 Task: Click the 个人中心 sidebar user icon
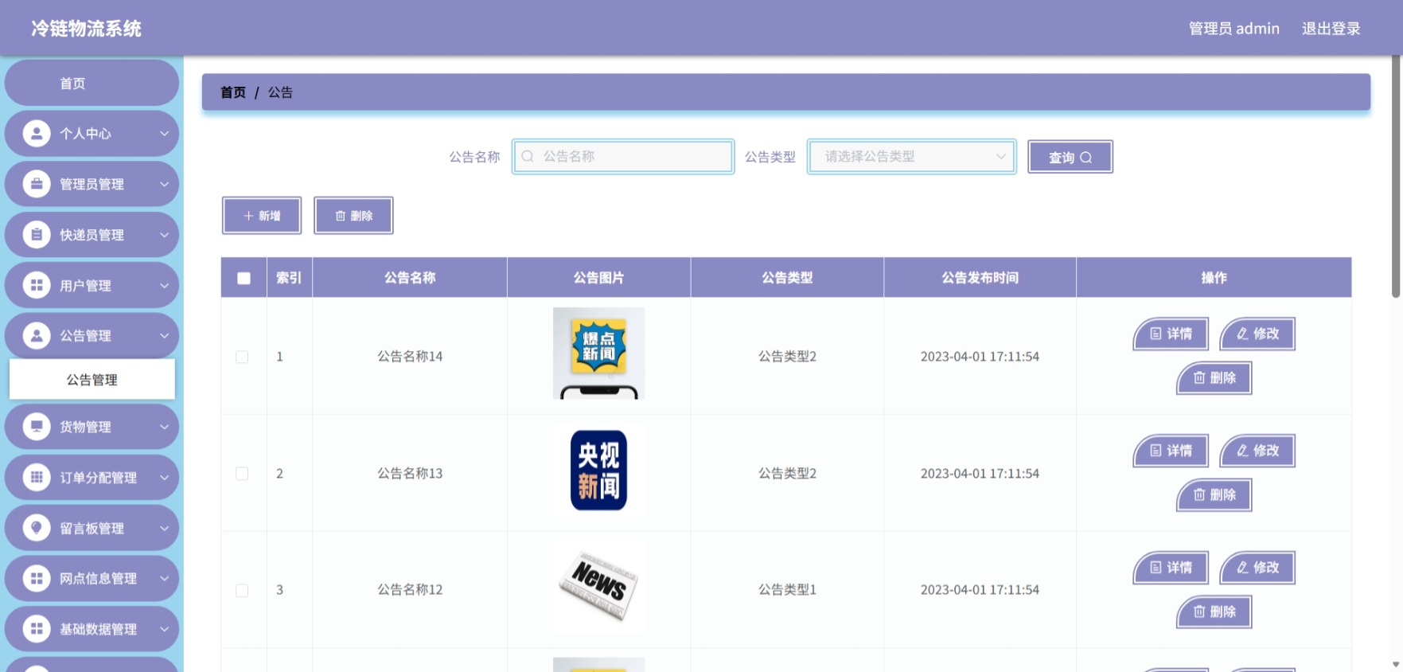(x=37, y=134)
